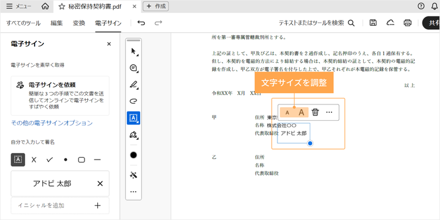Switch to the 編集 tab
The image size is (440, 220).
[57, 23]
